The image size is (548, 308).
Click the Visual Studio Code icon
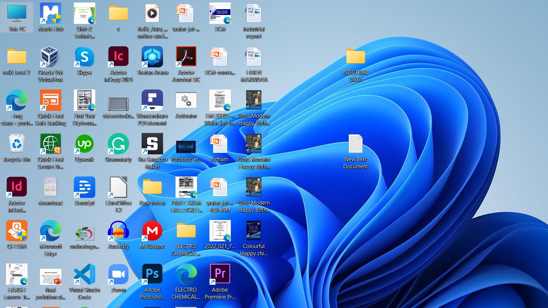point(85,275)
